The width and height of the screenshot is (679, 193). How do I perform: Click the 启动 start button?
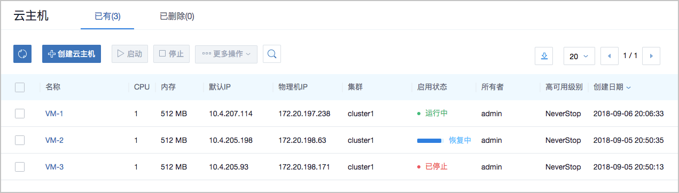point(129,54)
